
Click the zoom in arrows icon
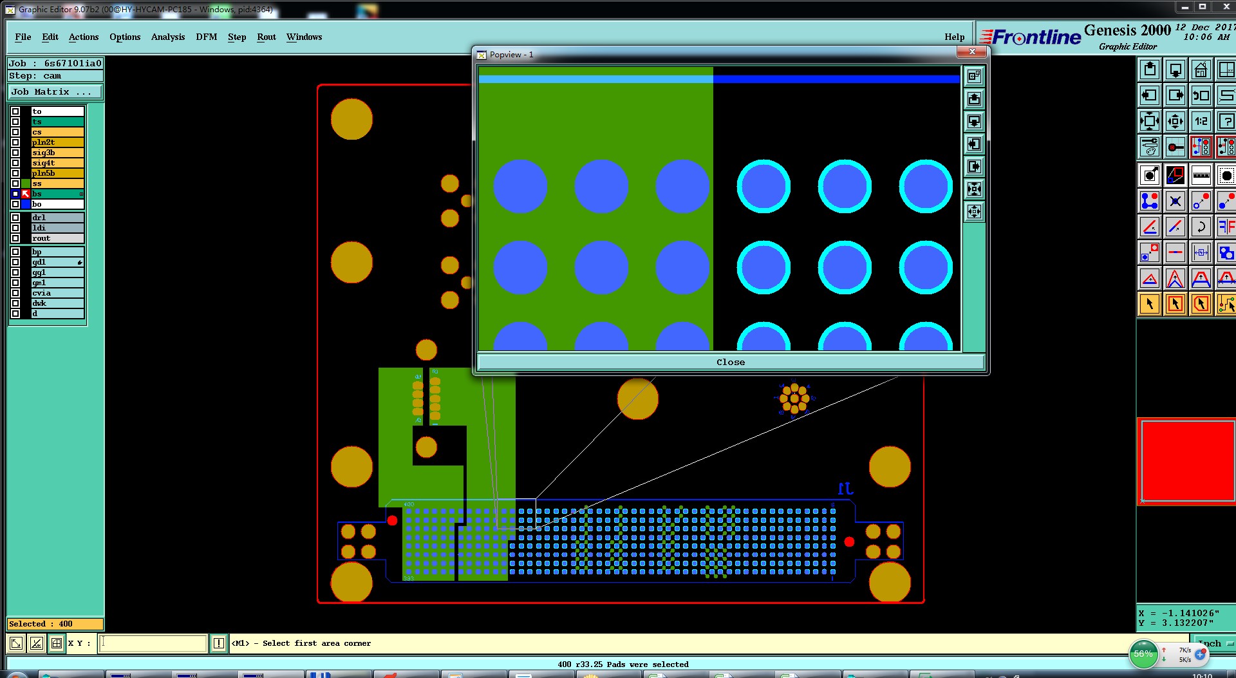(x=1150, y=121)
